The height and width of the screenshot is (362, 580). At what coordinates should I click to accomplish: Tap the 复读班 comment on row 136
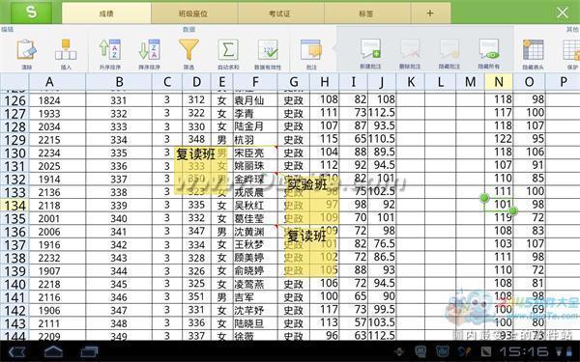(x=310, y=252)
